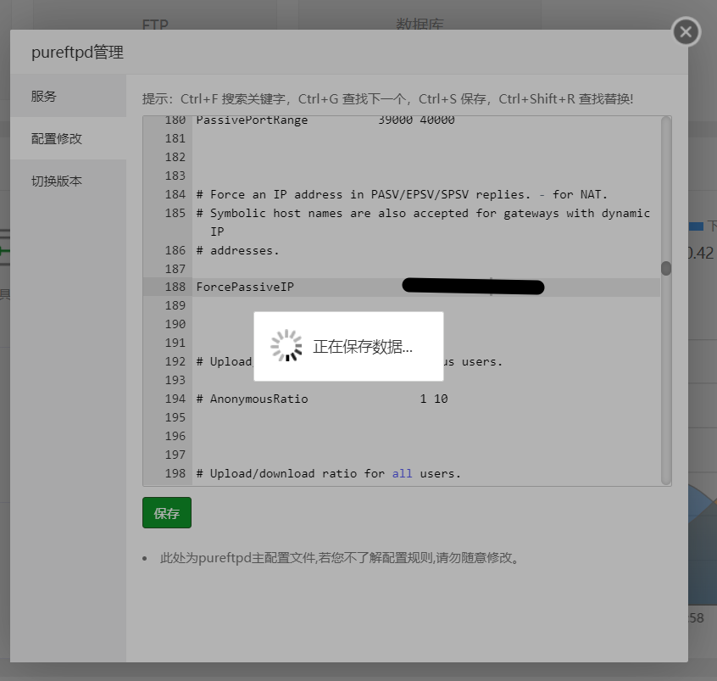Click line 188 ForcePassiveIP text
This screenshot has height=681, width=717.
click(245, 287)
